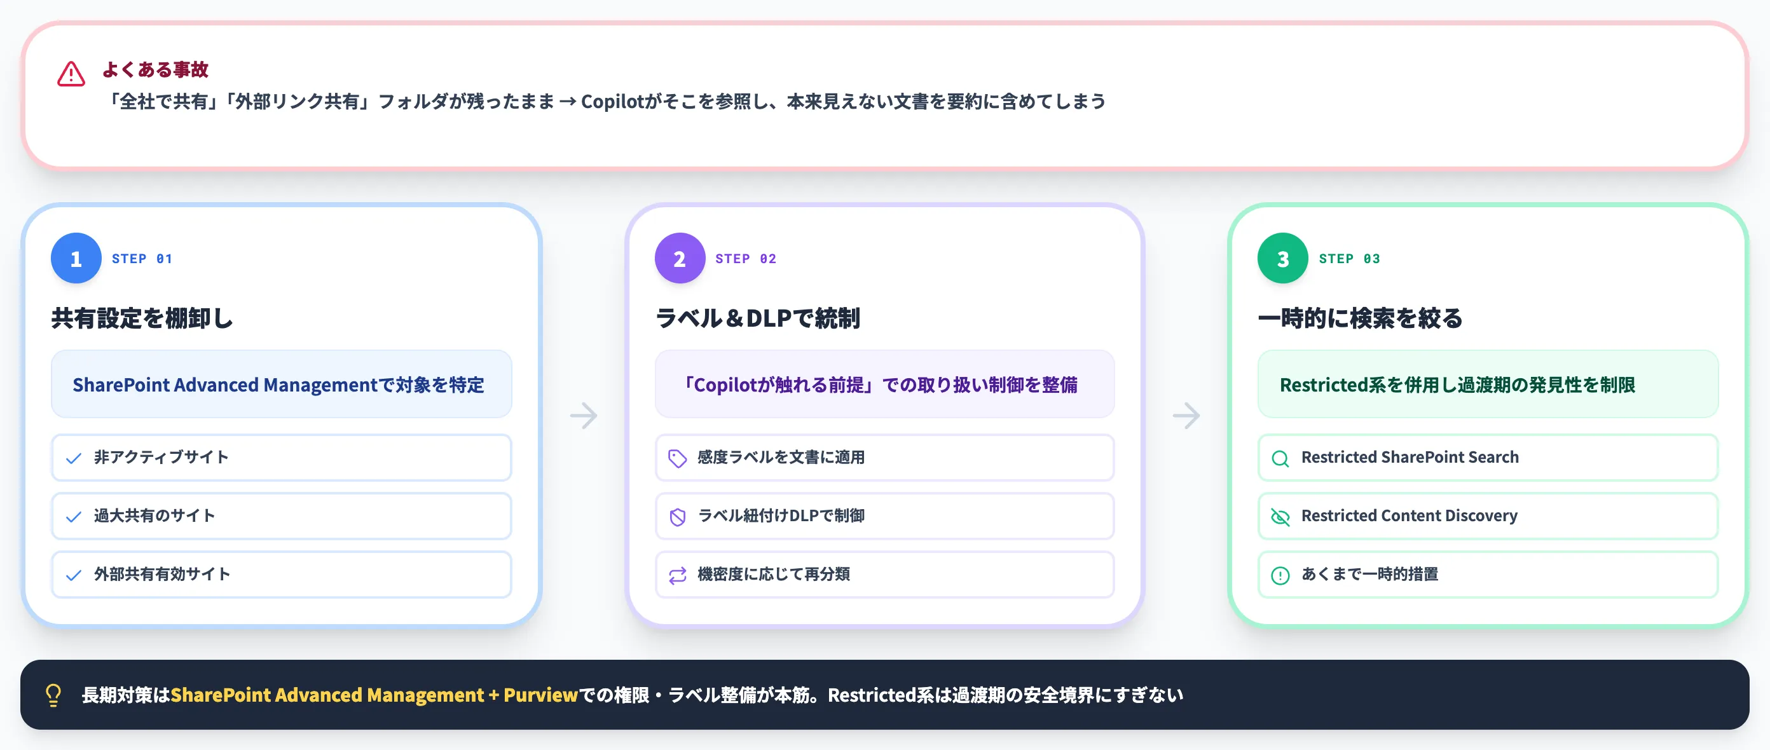Click the SharePoint Advanced Managementで対象を特定 box
This screenshot has height=750, width=1770.
click(281, 384)
